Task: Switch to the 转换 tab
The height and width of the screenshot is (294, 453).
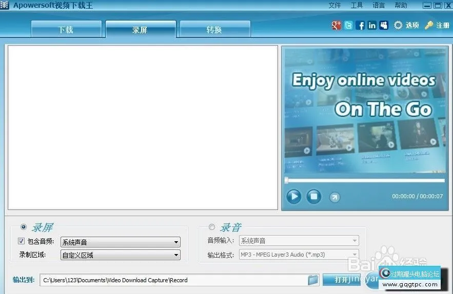Action: (x=215, y=29)
